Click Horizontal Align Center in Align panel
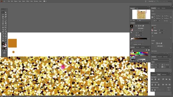The height and width of the screenshot is (97, 173). tap(155, 79)
